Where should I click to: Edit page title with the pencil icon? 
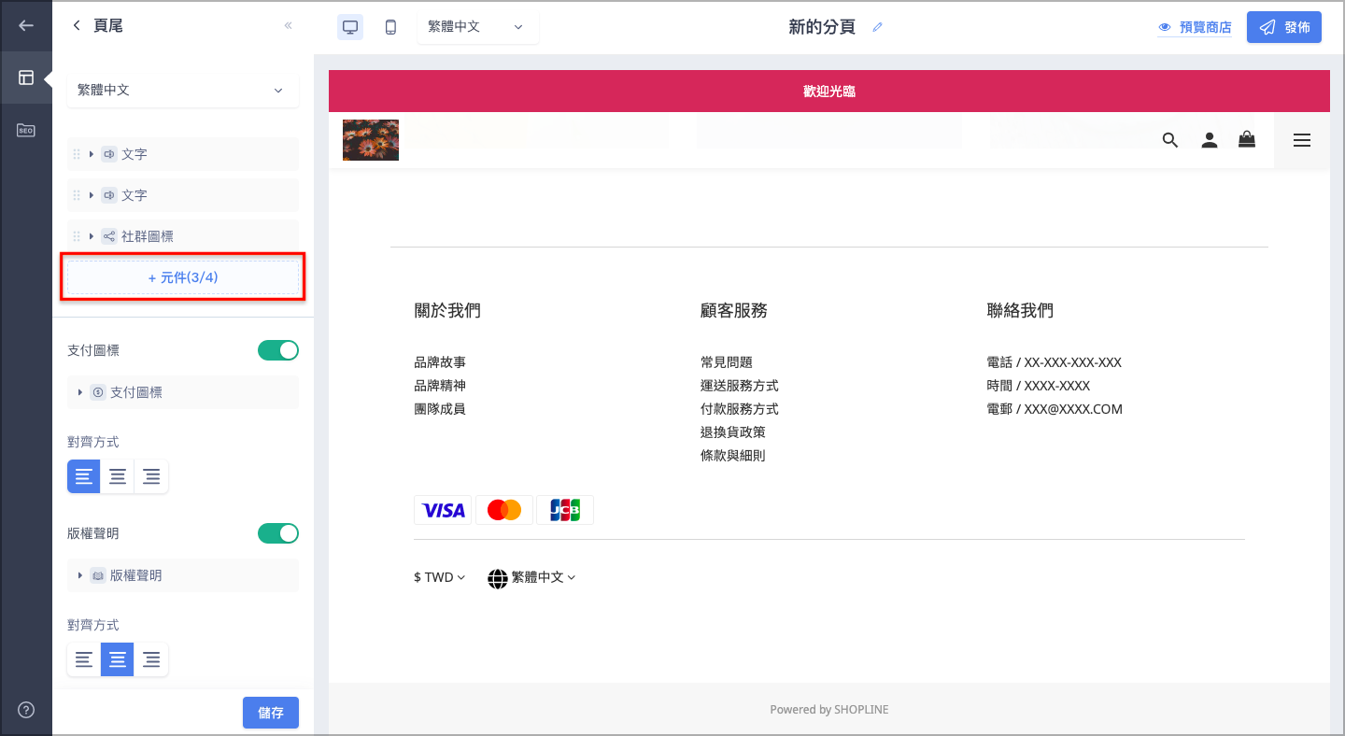[x=877, y=27]
